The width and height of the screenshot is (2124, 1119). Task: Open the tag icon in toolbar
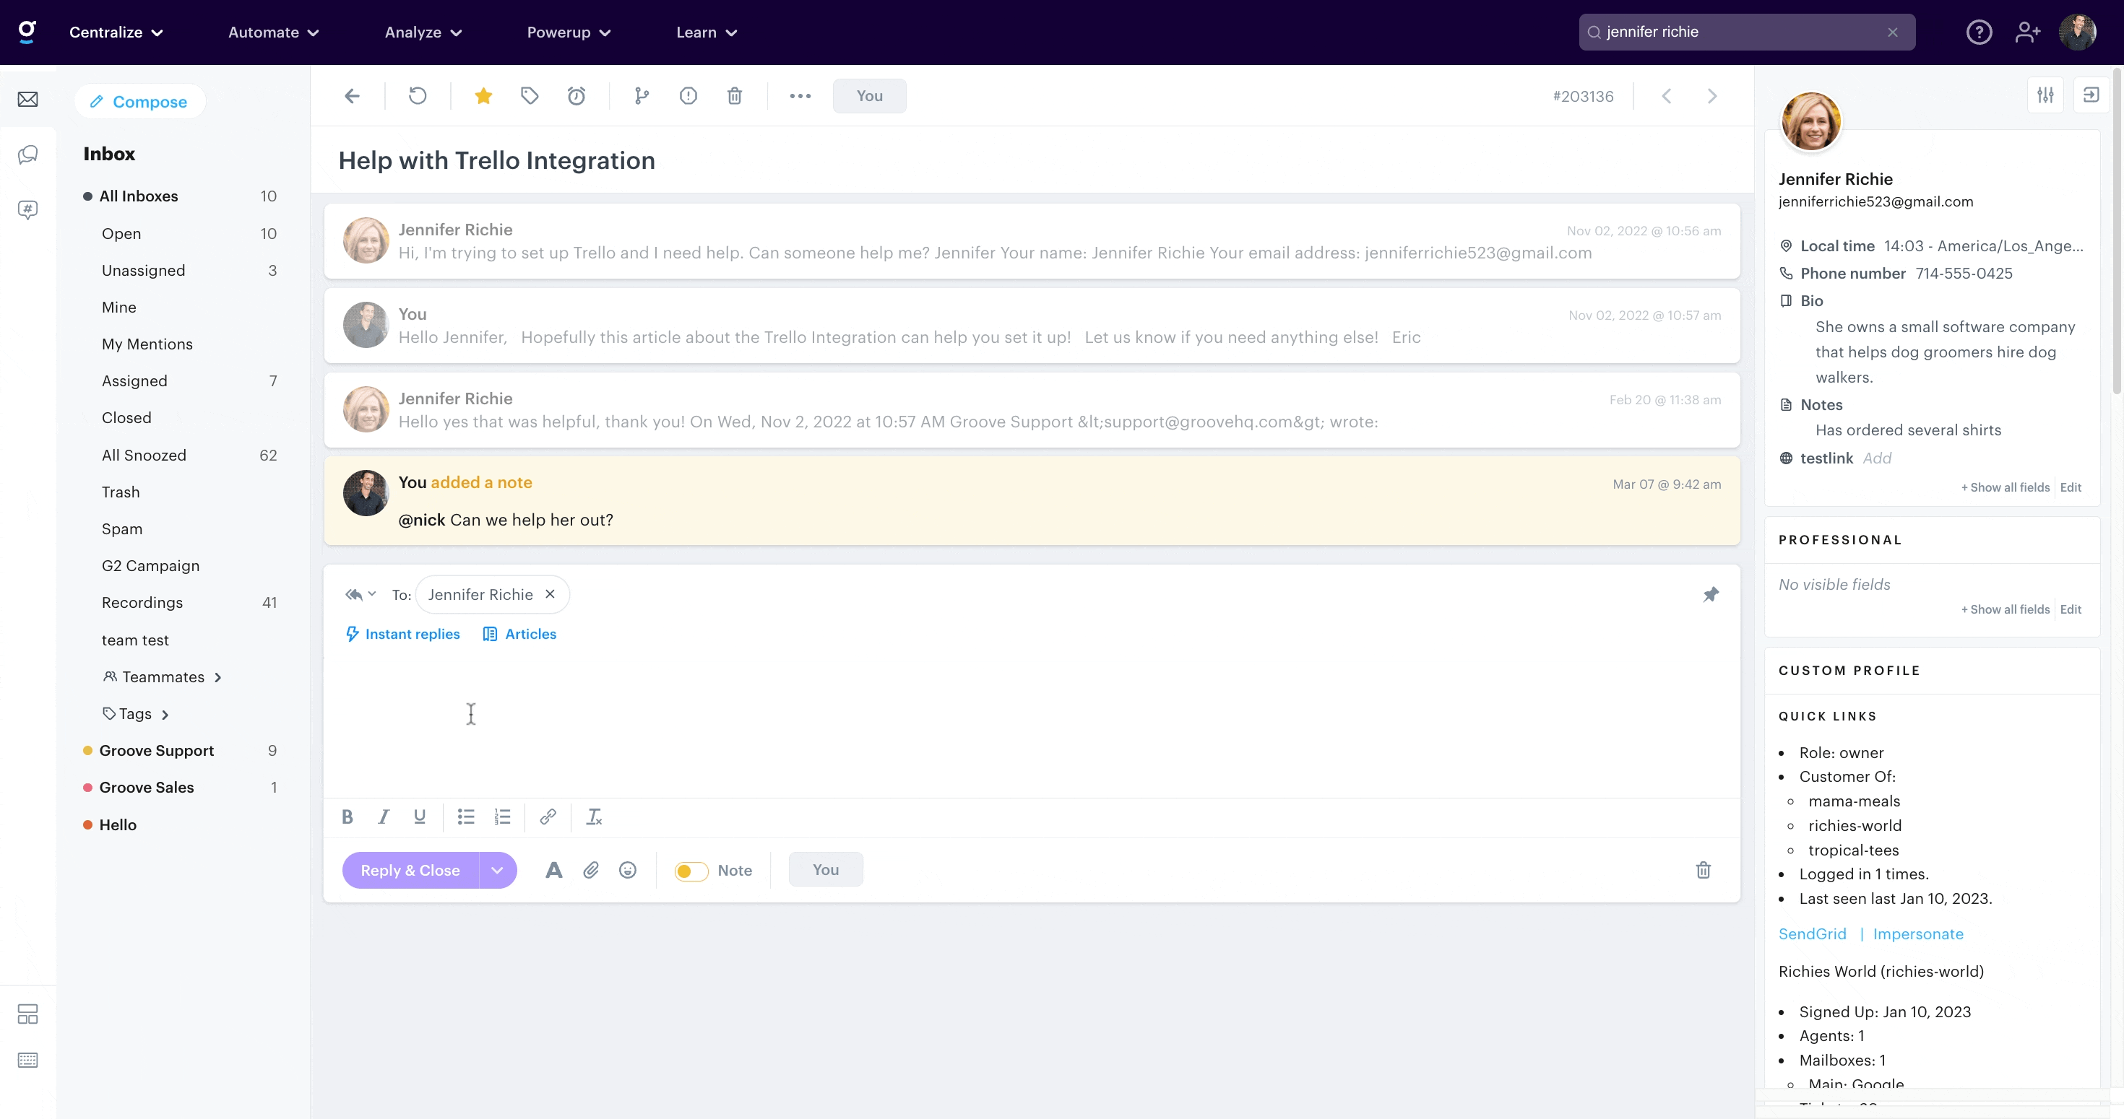[x=530, y=97]
